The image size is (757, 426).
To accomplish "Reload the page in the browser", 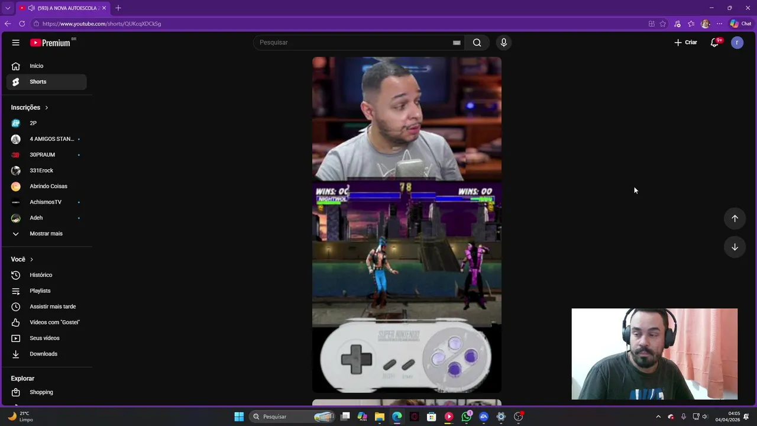I will coord(22,24).
